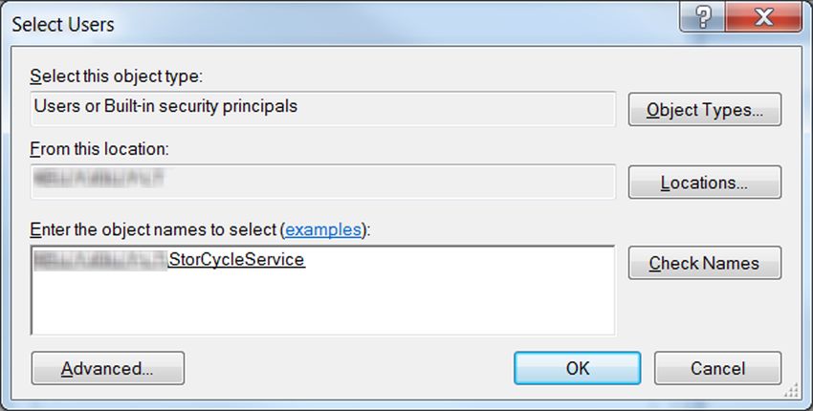Click the resize grip in dialog corner
Viewport: 813px width, 411px height.
(792, 390)
